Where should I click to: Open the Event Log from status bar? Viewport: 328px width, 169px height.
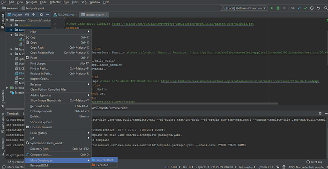(314, 162)
